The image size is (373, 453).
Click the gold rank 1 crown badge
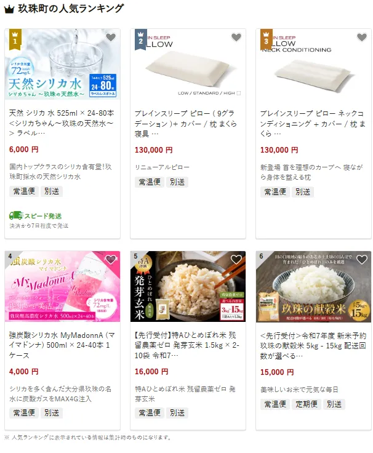click(15, 39)
